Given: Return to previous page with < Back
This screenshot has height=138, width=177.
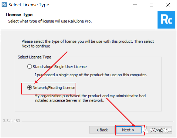Looking at the screenshot, I should (x=102, y=130).
